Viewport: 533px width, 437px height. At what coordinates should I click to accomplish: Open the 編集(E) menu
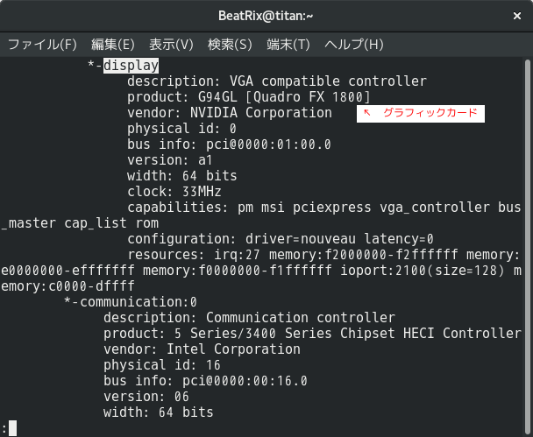point(113,45)
